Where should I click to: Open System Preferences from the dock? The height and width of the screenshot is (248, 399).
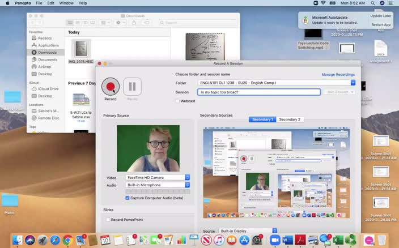coord(257,240)
